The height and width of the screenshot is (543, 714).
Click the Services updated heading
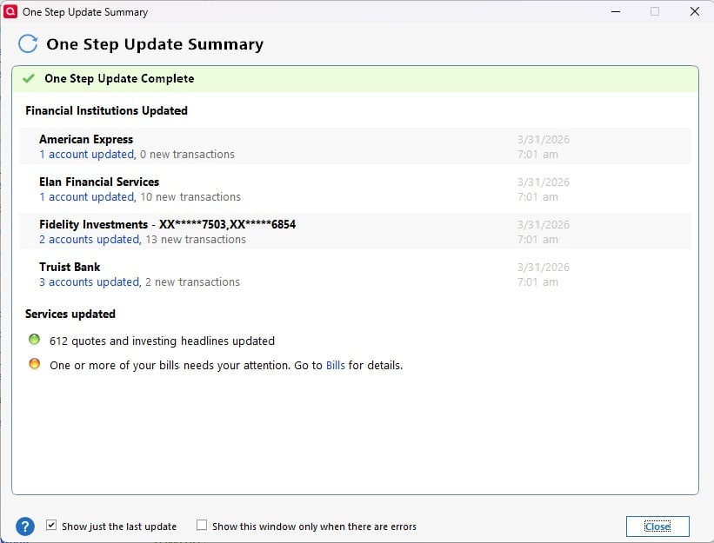pyautogui.click(x=70, y=314)
